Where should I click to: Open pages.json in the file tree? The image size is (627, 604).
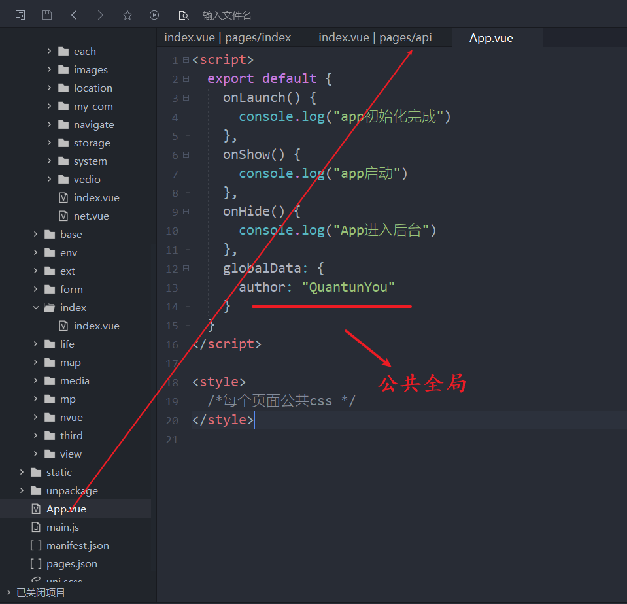pyautogui.click(x=71, y=564)
